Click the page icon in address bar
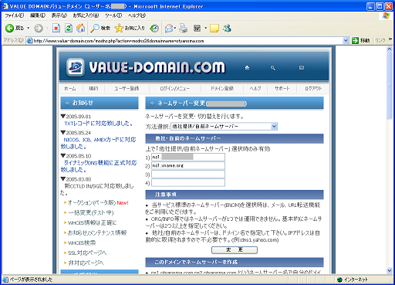 29,41
